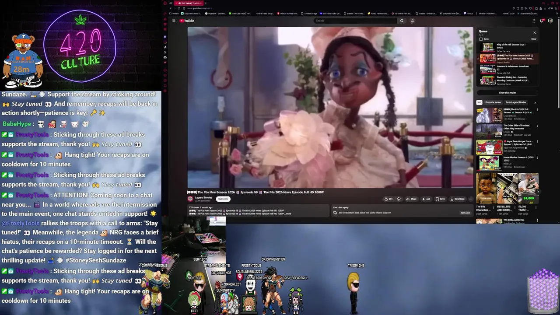
Task: Select From the series chip
Action: tap(493, 102)
